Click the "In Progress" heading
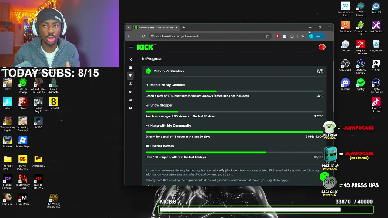Screen dimensions: 388x218 [152, 59]
